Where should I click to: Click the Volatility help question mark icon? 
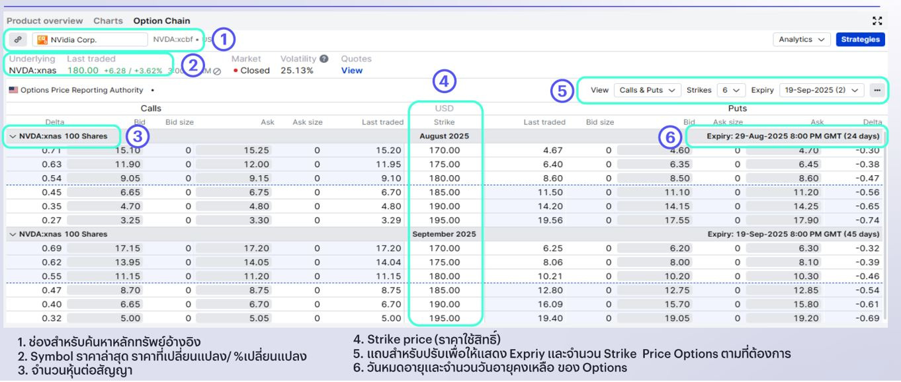click(324, 59)
